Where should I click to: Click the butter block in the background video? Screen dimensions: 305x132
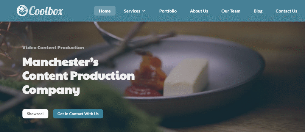coord(186,77)
